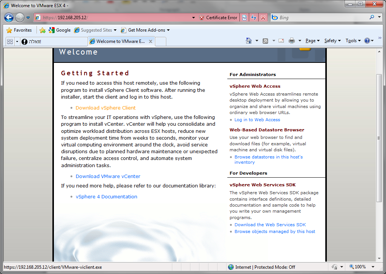Click the Help question mark icon
The width and height of the screenshot is (386, 274).
click(367, 41)
